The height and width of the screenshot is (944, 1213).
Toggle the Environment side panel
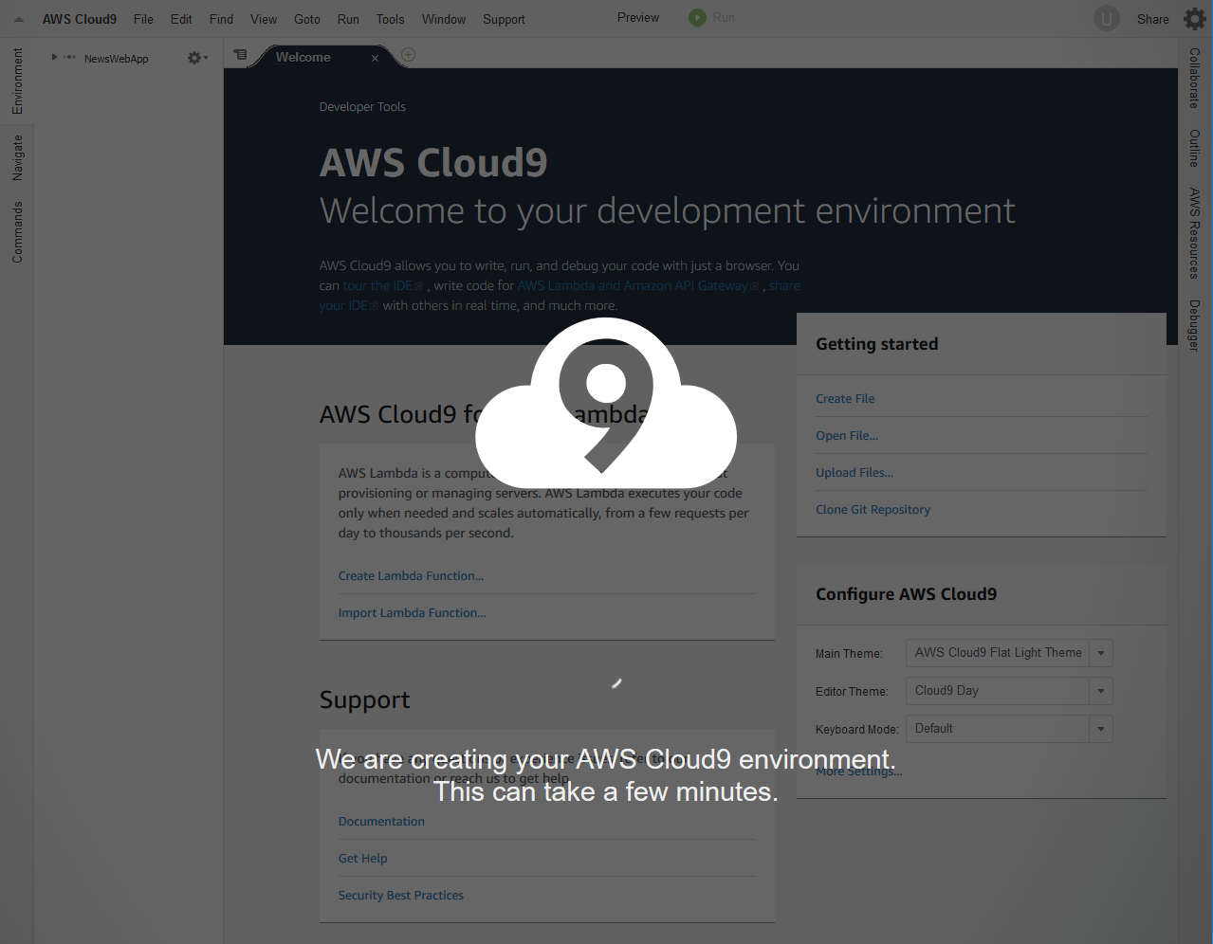coord(17,82)
